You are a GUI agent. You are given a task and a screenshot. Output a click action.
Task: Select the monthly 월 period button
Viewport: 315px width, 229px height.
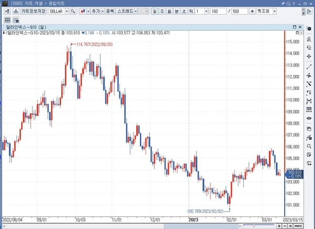click(169, 11)
